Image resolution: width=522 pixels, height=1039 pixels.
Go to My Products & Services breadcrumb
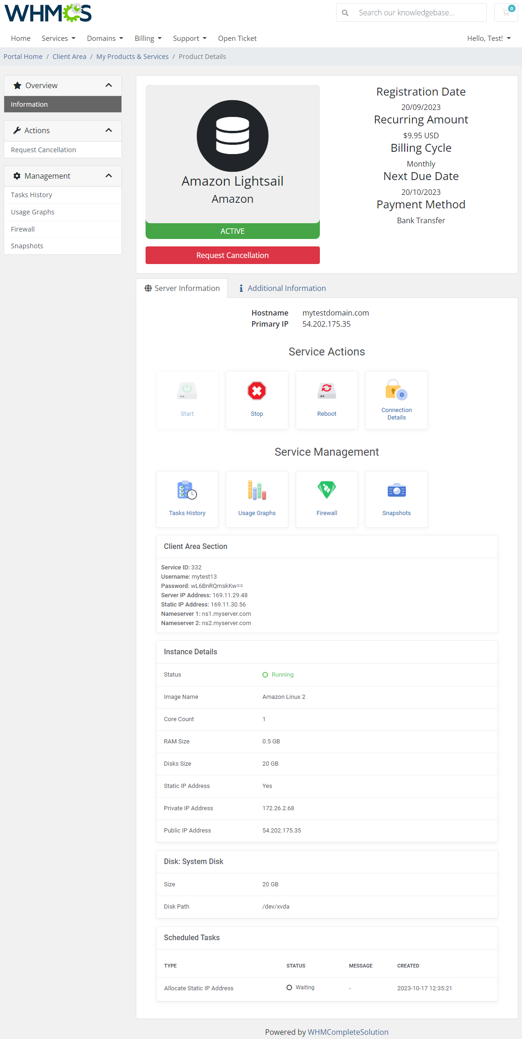point(132,57)
